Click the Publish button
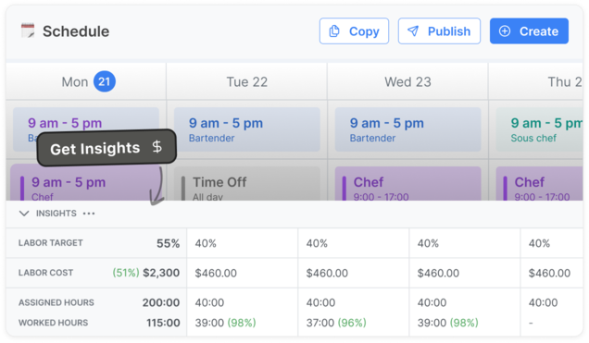The height and width of the screenshot is (343, 589). (439, 31)
